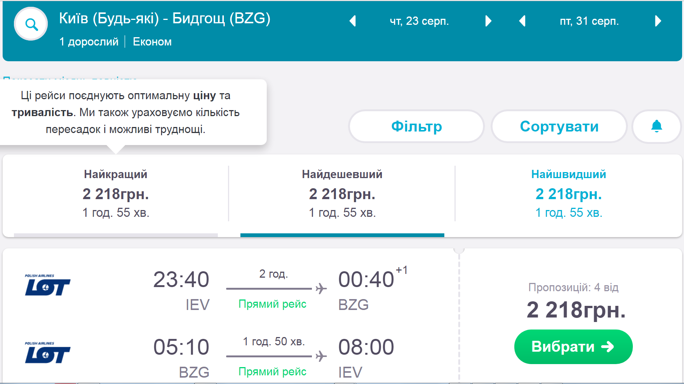Go to next return date arrow
The height and width of the screenshot is (384, 684).
[658, 21]
